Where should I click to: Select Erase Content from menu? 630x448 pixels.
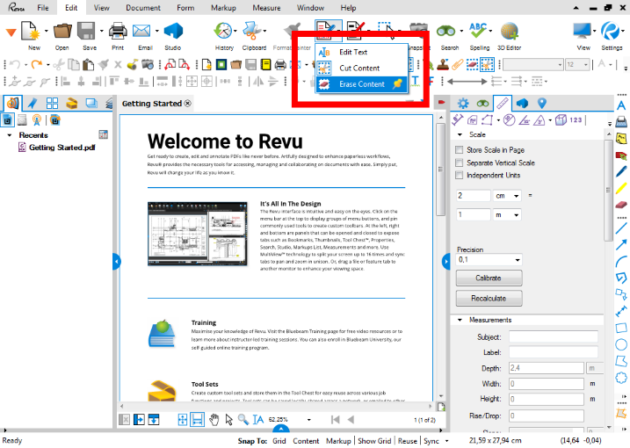(x=361, y=84)
